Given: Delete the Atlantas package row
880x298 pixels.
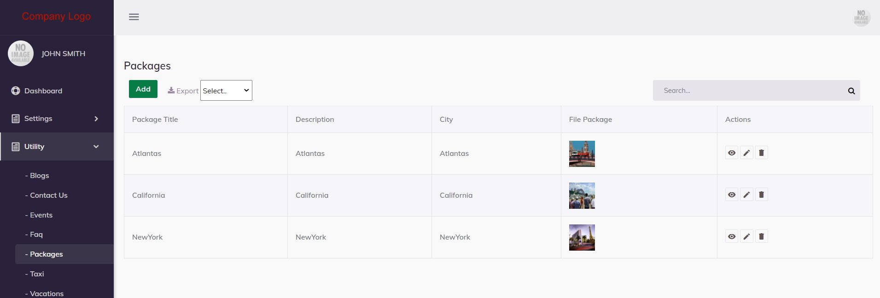Looking at the screenshot, I should (761, 153).
